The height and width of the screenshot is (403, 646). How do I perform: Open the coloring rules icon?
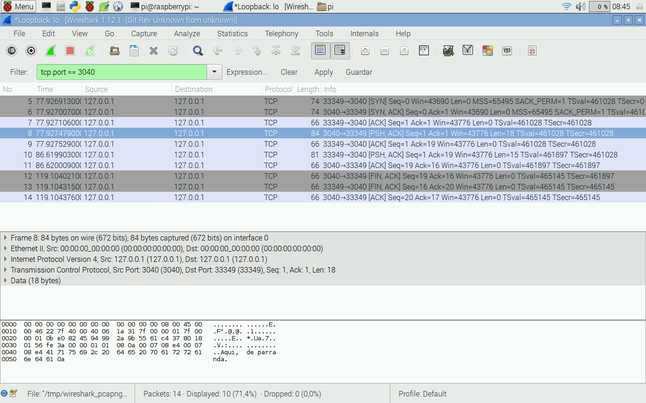487,51
